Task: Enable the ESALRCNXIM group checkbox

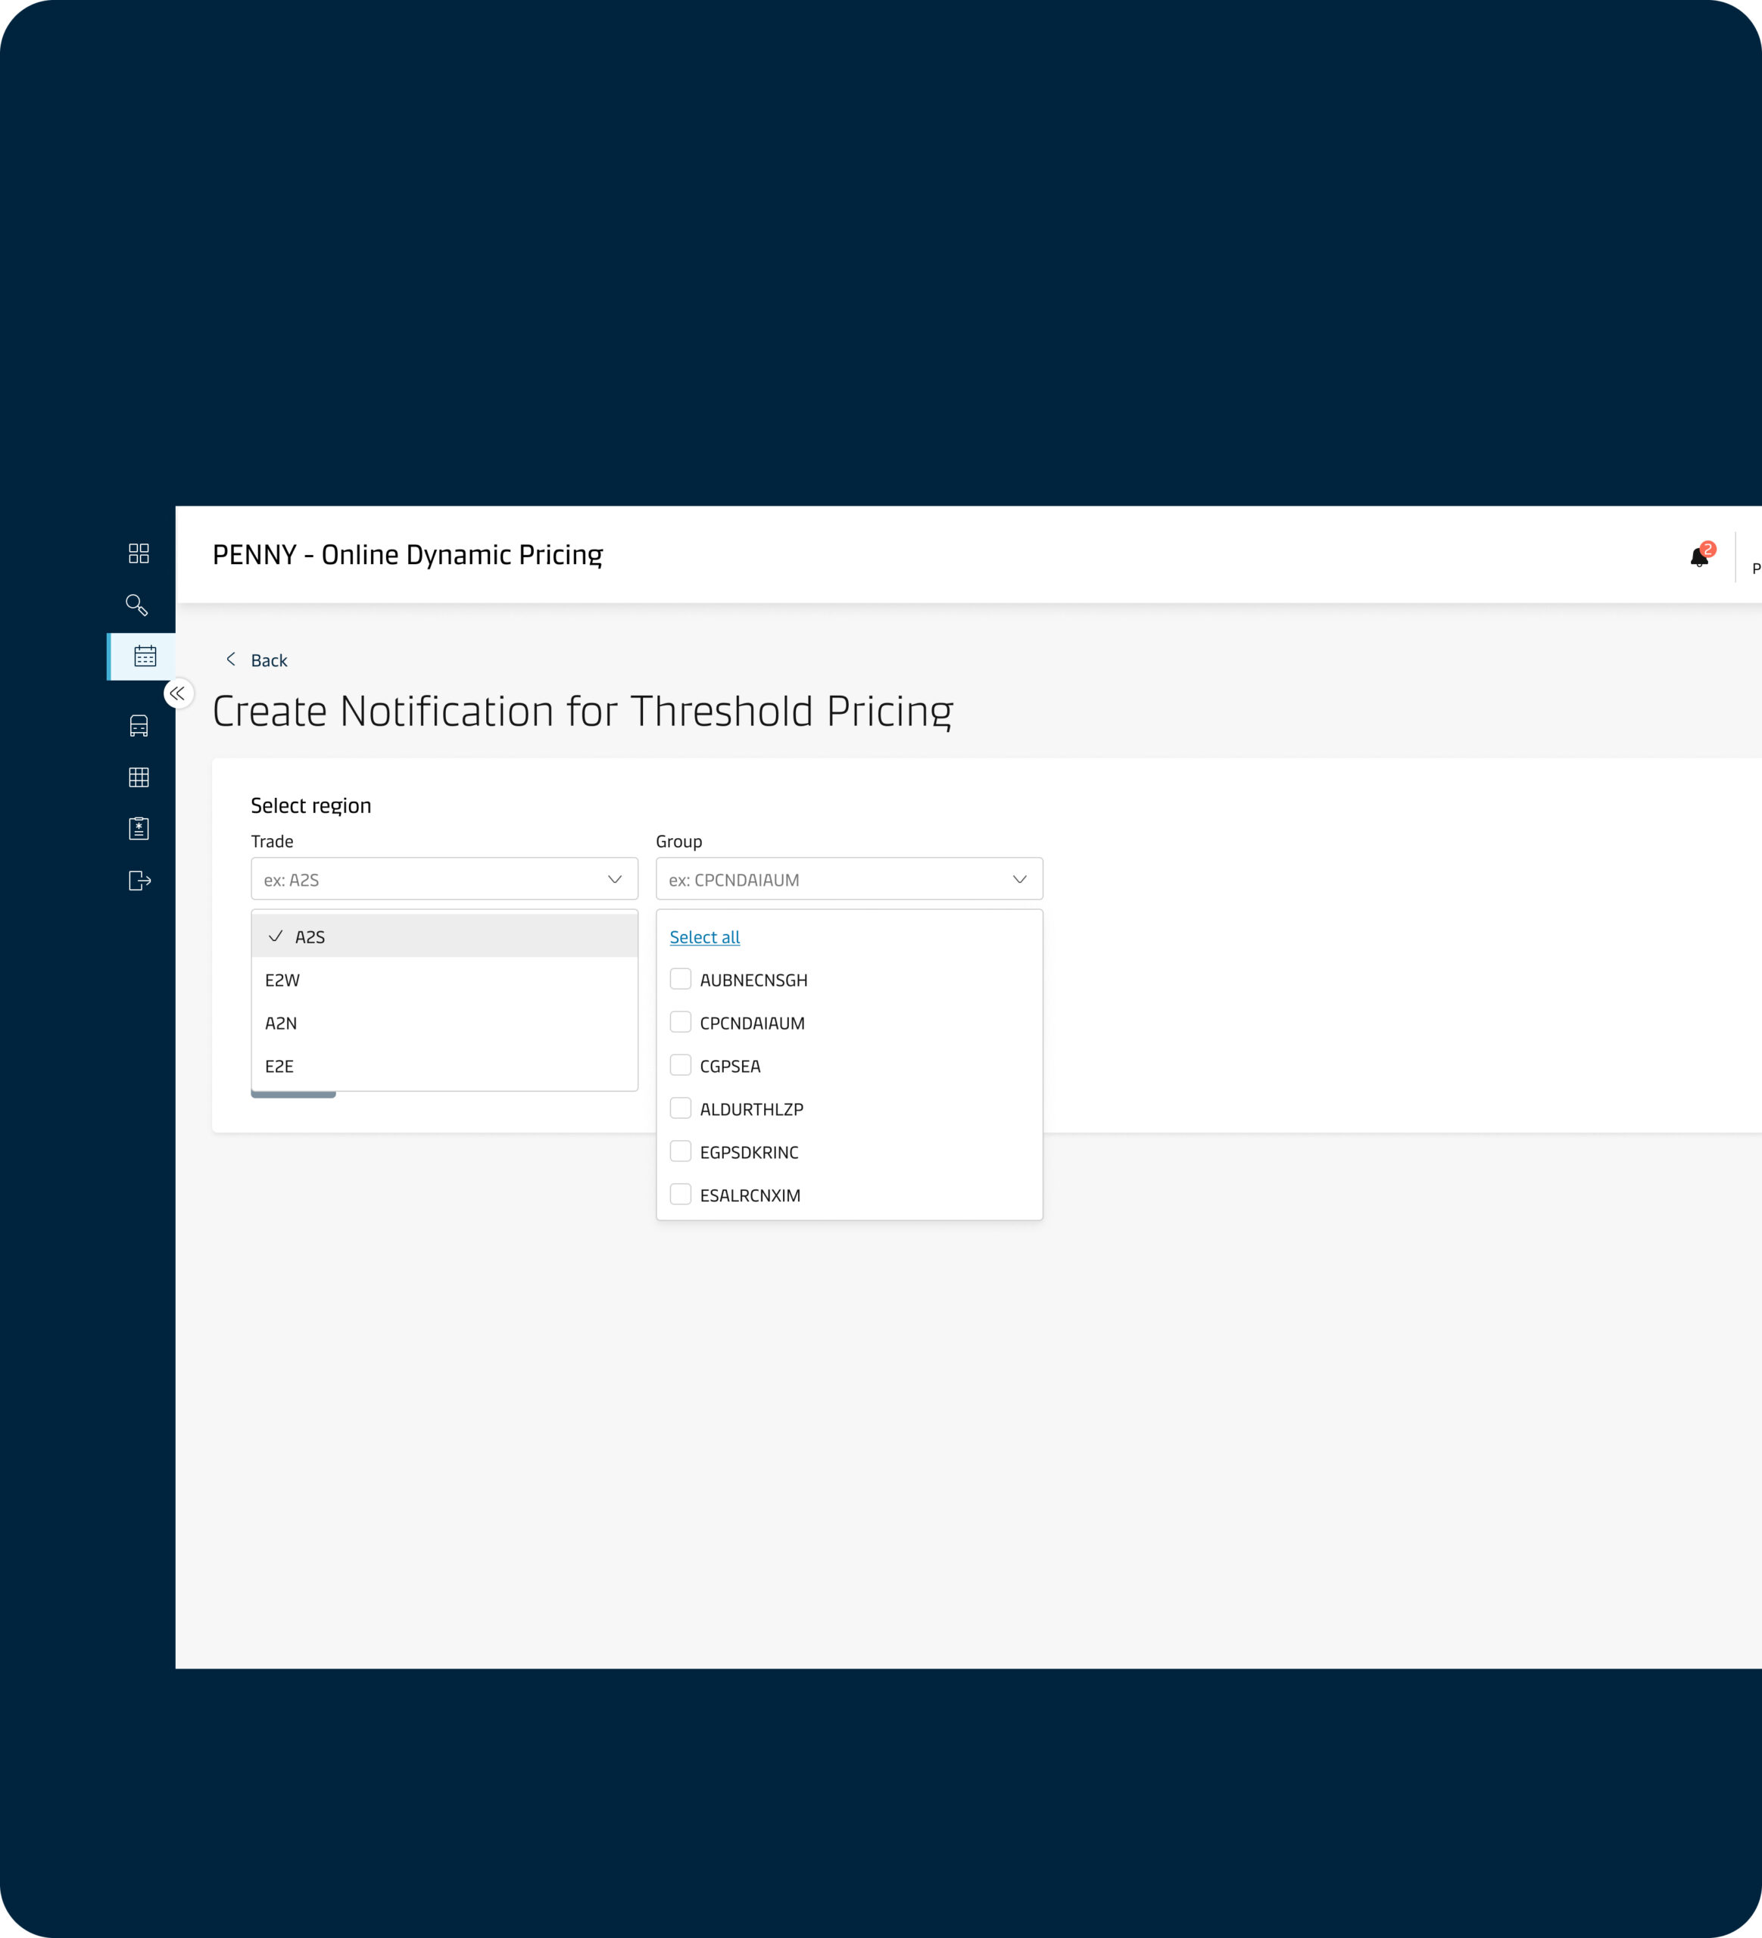Action: click(x=681, y=1194)
